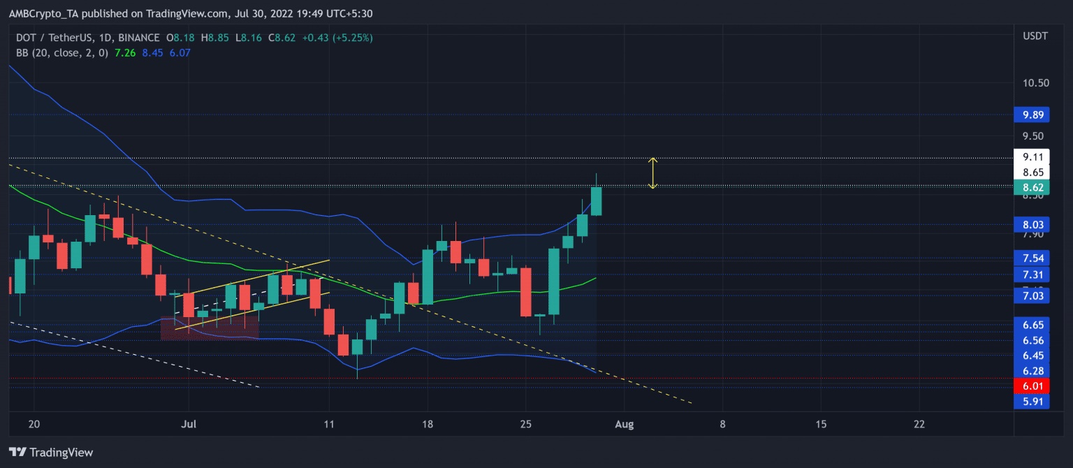Click the Aug label on time axis

coord(625,424)
